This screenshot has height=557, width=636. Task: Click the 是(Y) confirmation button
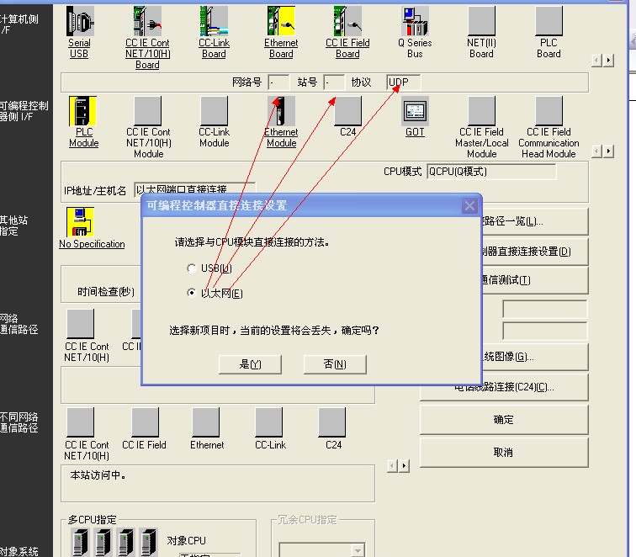point(250,364)
